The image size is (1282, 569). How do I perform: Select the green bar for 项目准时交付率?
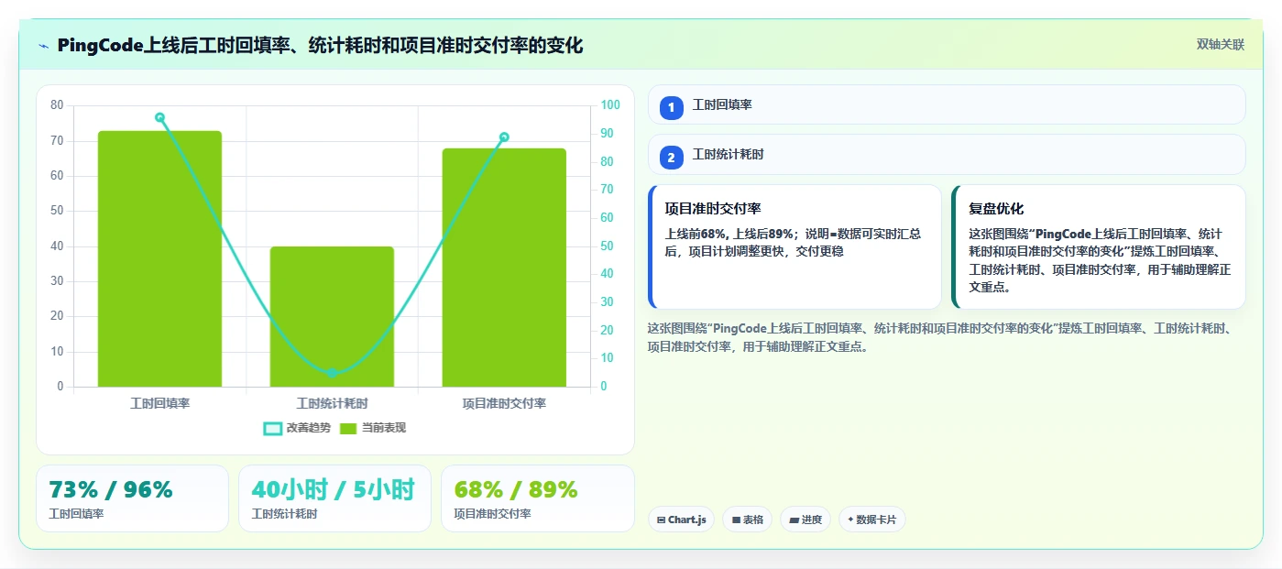(504, 268)
